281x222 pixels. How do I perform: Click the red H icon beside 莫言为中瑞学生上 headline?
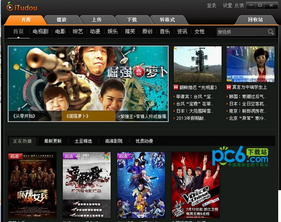click(x=229, y=87)
